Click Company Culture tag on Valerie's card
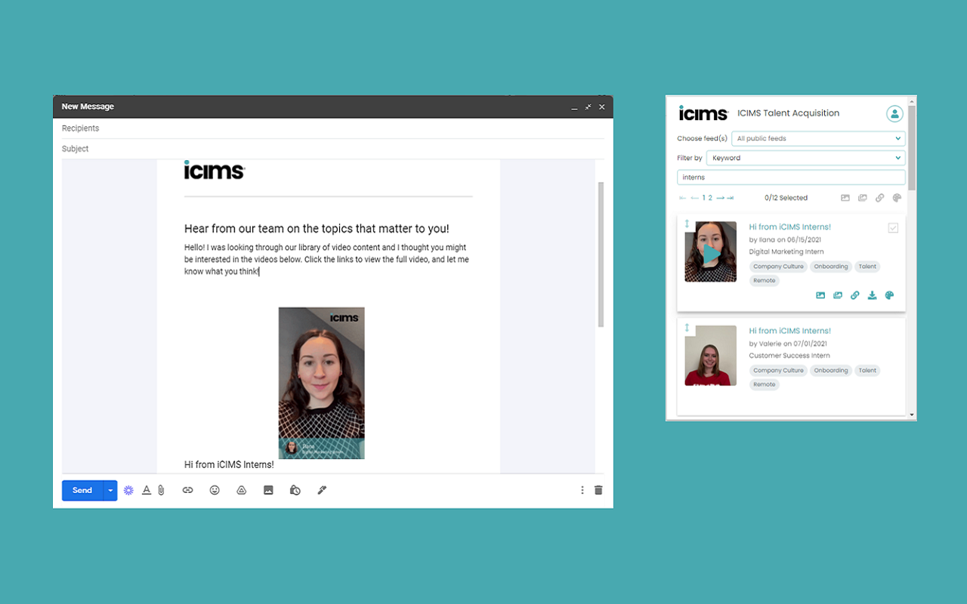967x604 pixels. click(778, 371)
